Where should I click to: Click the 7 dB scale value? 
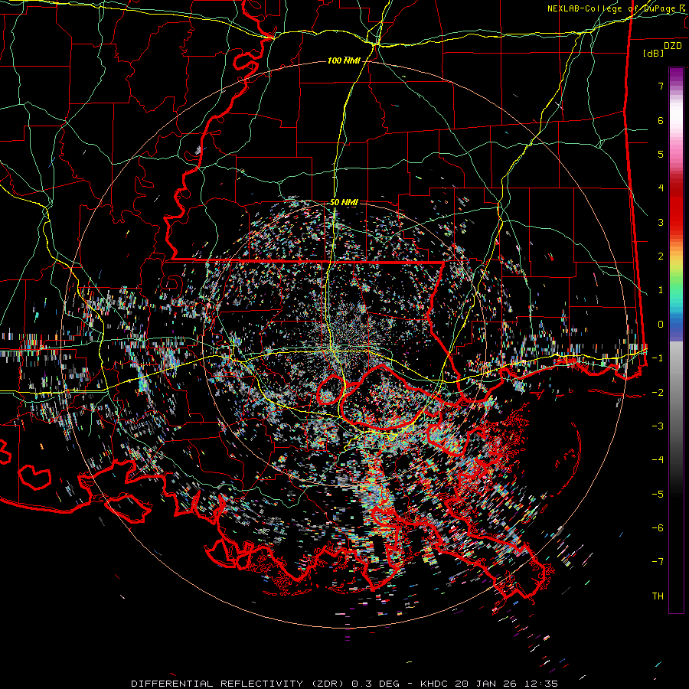click(661, 86)
